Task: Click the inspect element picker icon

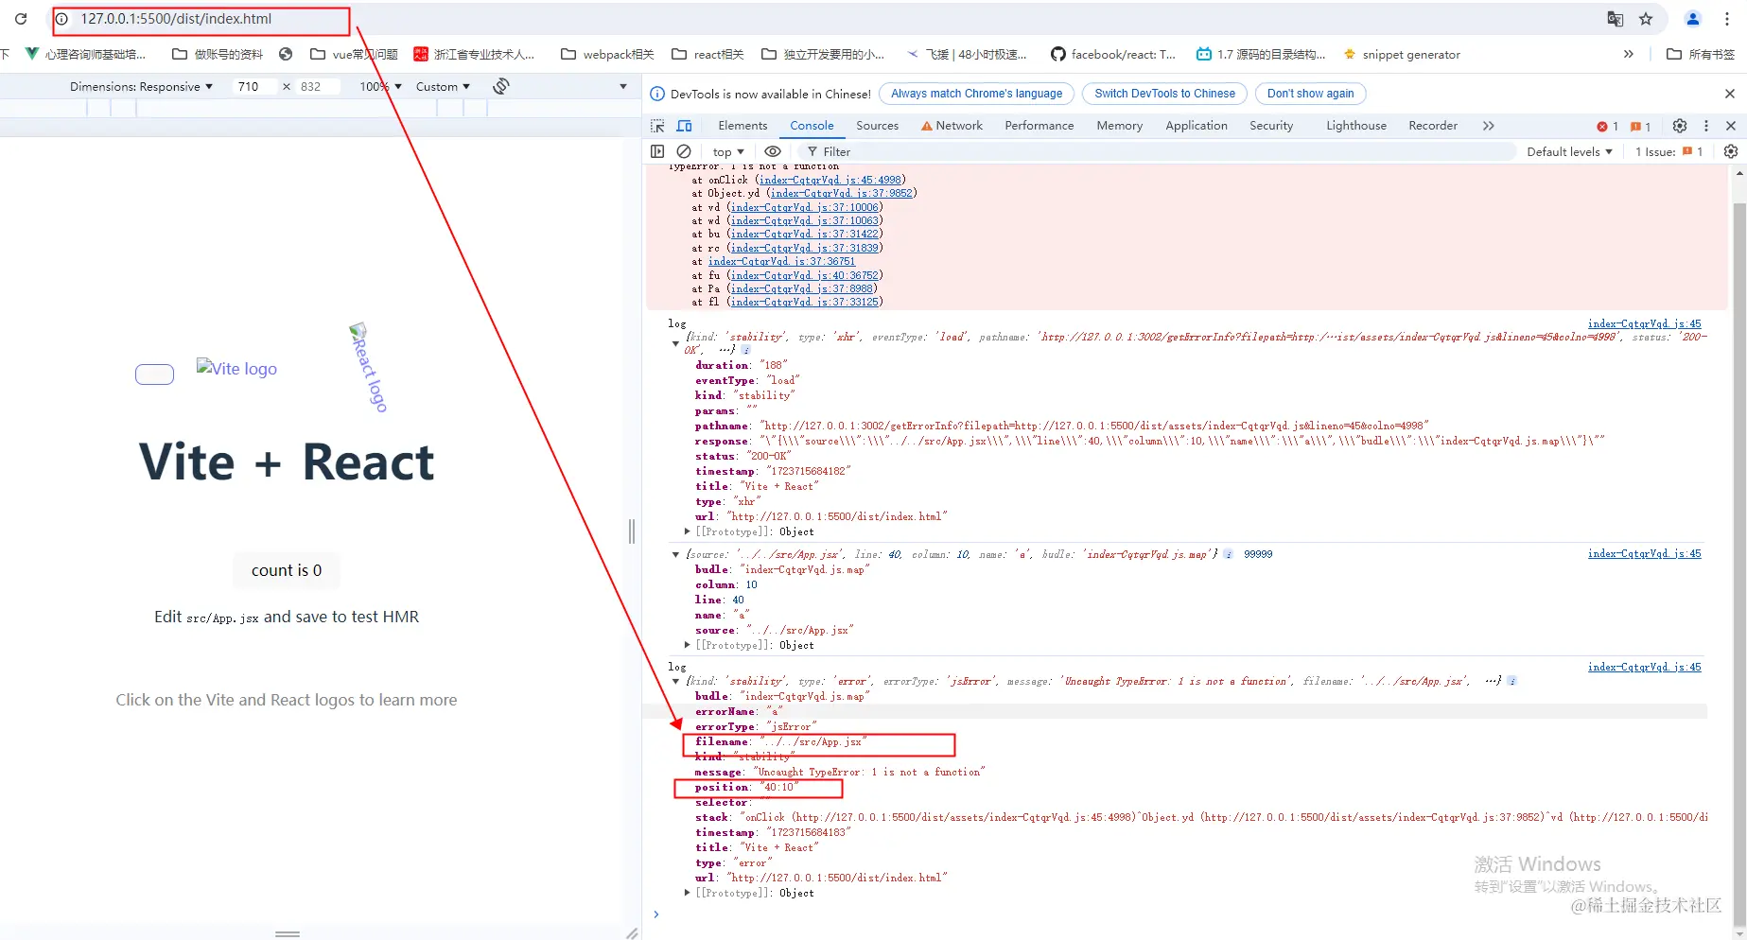Action: pyautogui.click(x=657, y=126)
